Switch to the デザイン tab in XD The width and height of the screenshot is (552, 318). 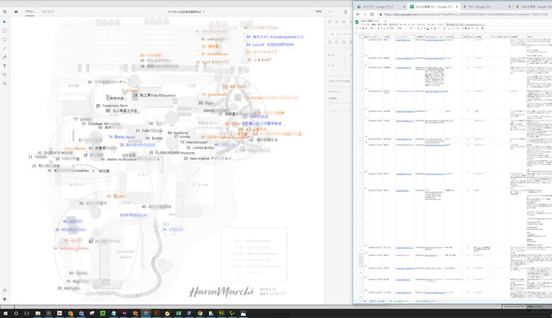tap(30, 11)
